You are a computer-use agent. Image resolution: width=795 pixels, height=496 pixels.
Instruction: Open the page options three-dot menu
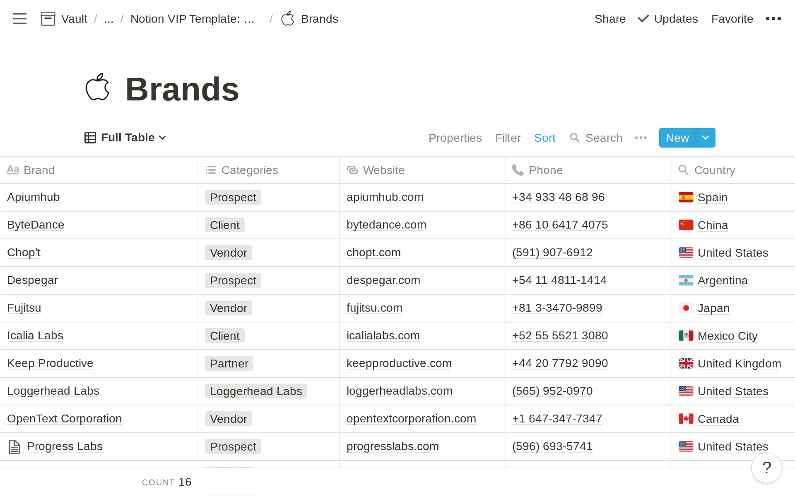(x=773, y=19)
